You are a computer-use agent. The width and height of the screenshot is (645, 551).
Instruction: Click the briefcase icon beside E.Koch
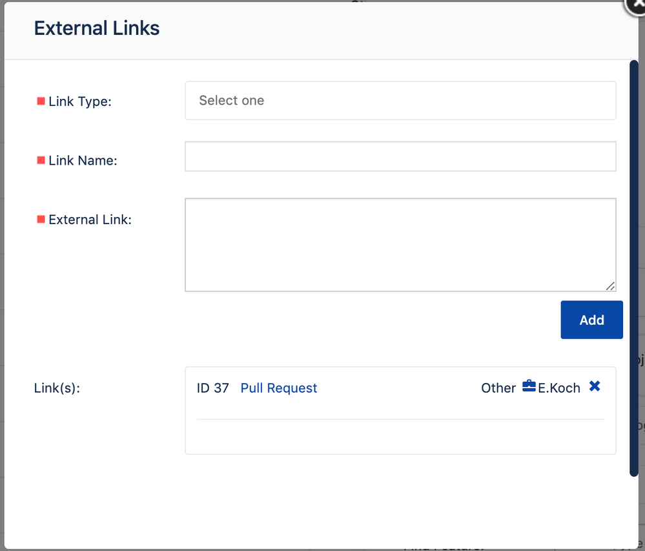529,387
